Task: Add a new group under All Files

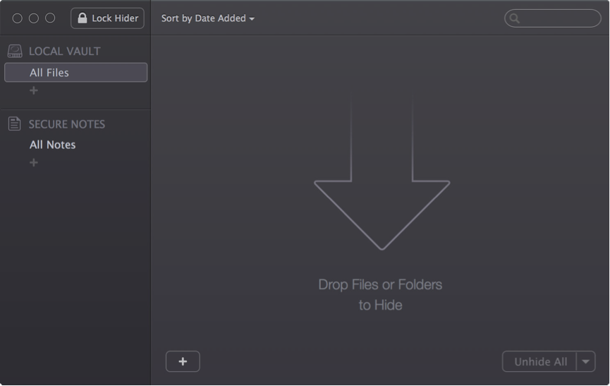Action: click(x=34, y=90)
